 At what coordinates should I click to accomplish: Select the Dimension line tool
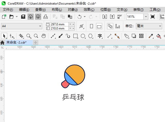109,36
